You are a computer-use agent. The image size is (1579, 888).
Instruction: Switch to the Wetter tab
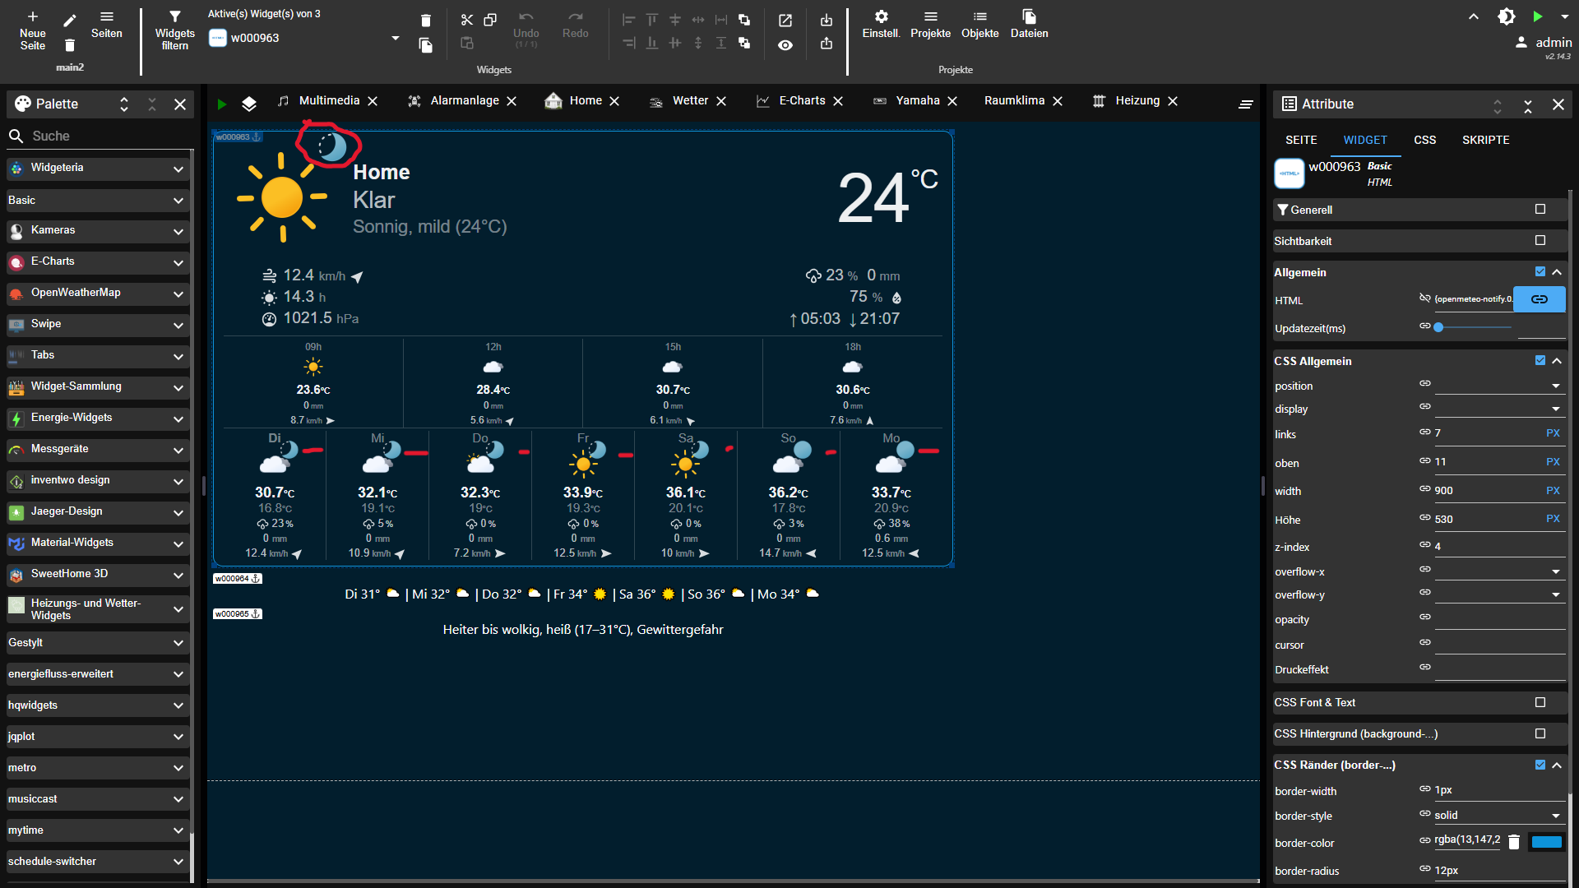click(690, 100)
